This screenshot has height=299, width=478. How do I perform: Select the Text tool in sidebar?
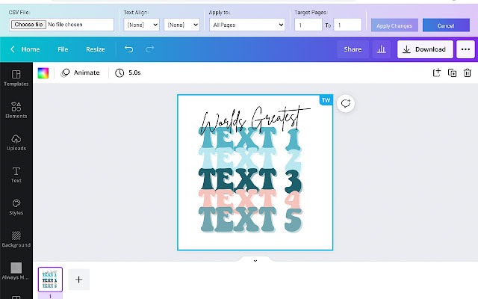[x=16, y=174]
